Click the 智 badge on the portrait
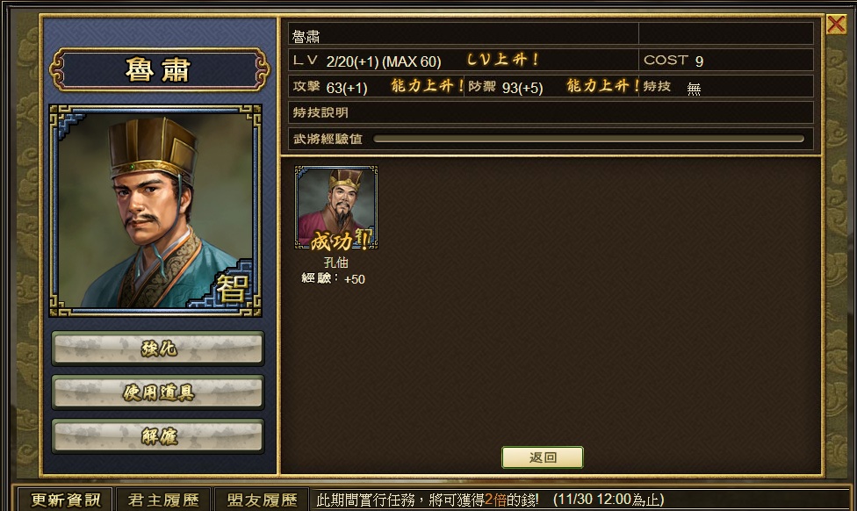857x511 pixels. (x=233, y=288)
